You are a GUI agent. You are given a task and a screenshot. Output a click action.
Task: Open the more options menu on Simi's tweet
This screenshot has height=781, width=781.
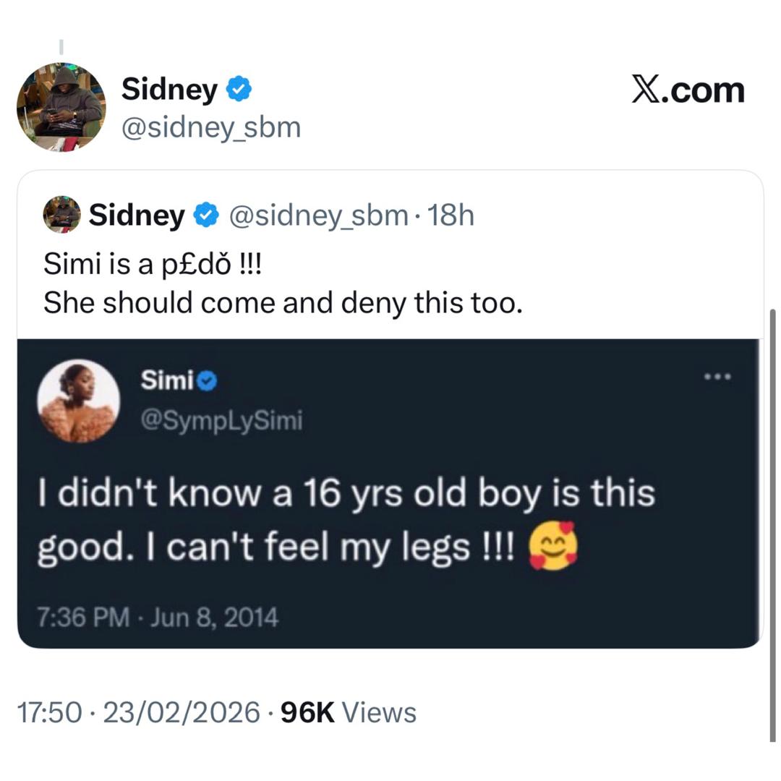(x=718, y=375)
